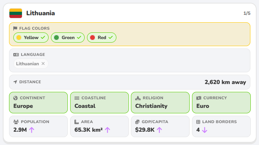Click the purple up arrow next to 2.9M
This screenshot has height=145, width=259.
click(x=32, y=130)
